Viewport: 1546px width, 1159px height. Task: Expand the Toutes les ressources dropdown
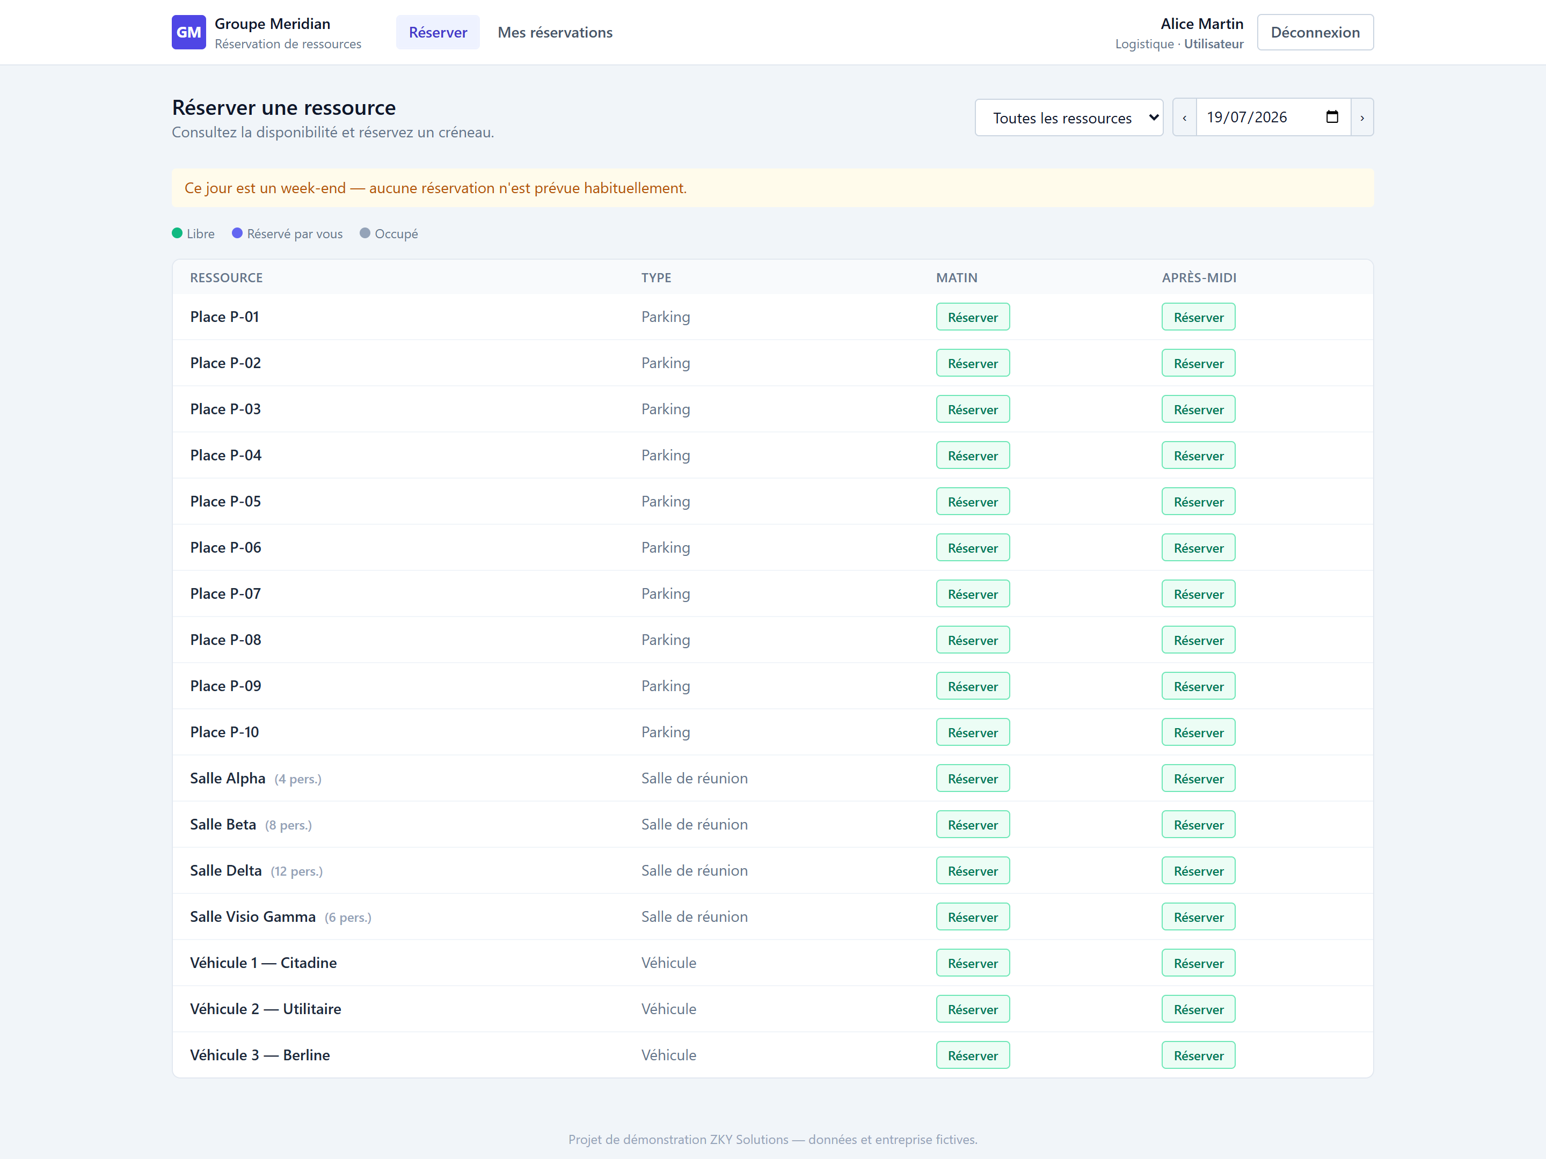[x=1069, y=118]
